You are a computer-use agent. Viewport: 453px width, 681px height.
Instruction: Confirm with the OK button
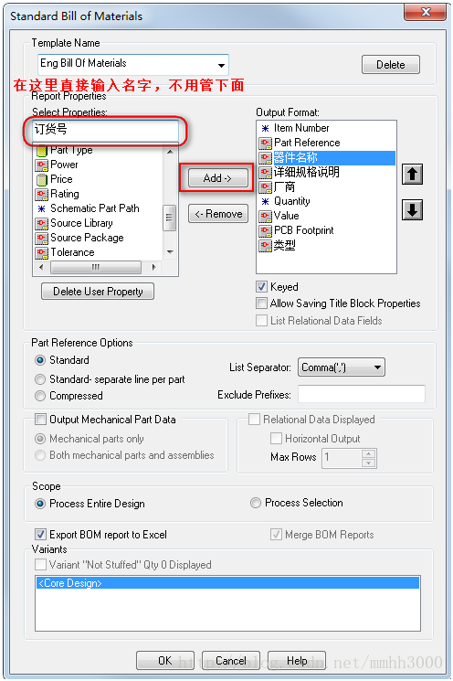165,661
